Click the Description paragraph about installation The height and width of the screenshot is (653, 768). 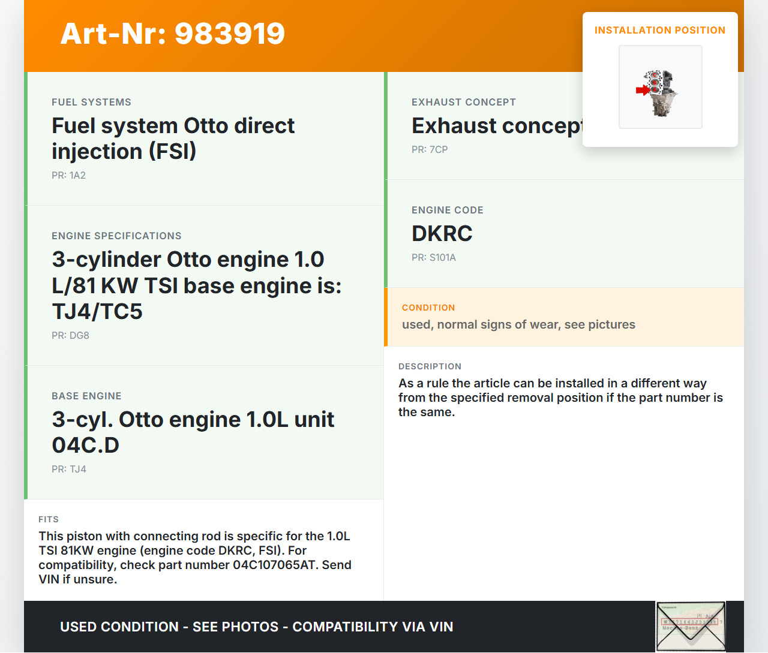560,398
